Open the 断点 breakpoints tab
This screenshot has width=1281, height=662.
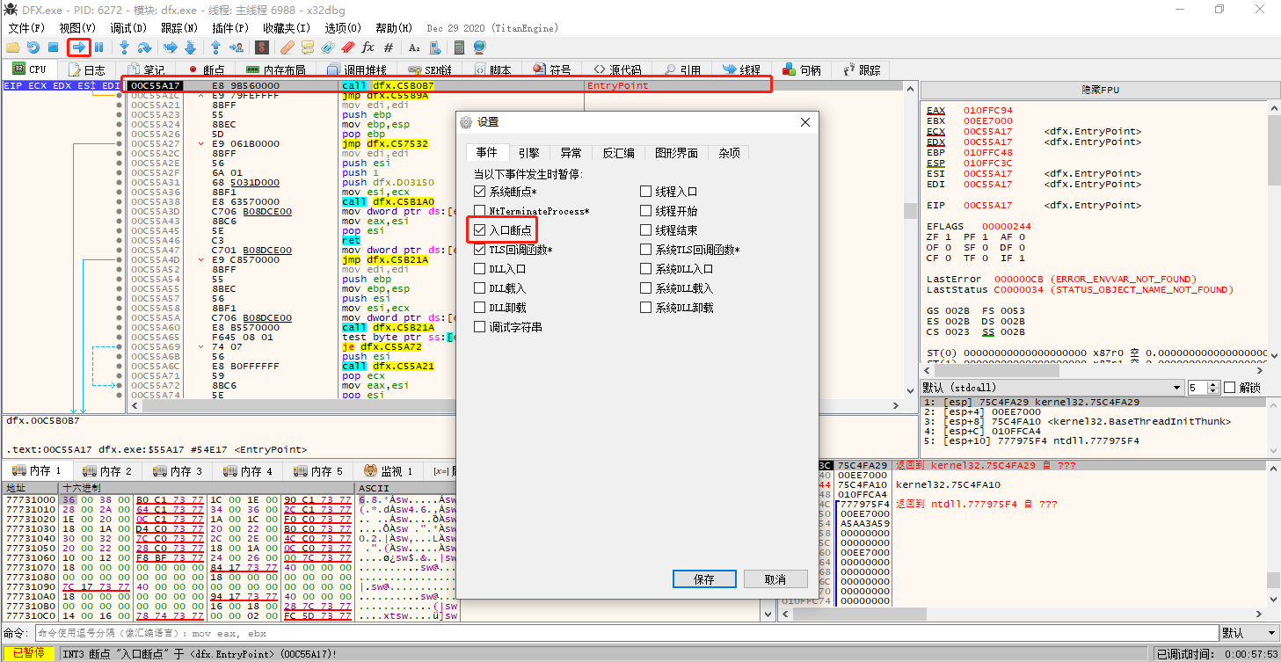205,69
